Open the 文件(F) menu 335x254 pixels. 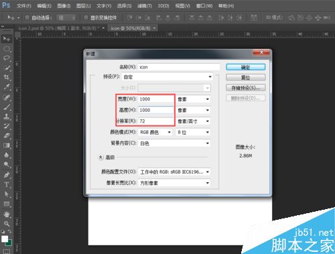point(23,6)
